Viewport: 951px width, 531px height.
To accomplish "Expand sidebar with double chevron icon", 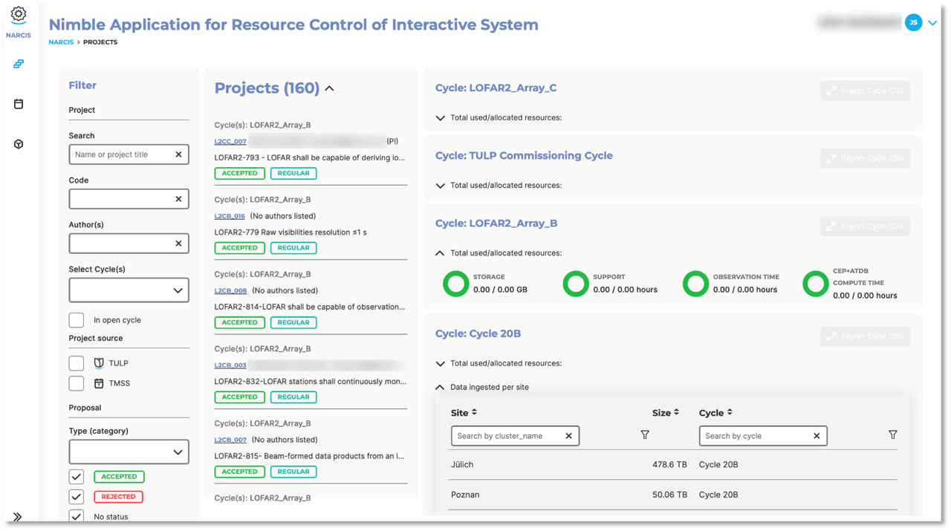I will pyautogui.click(x=17, y=517).
